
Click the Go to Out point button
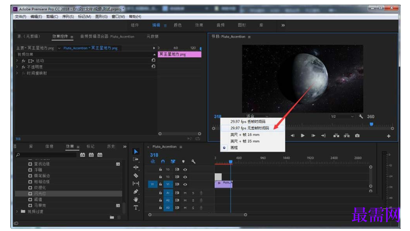[x=324, y=135]
